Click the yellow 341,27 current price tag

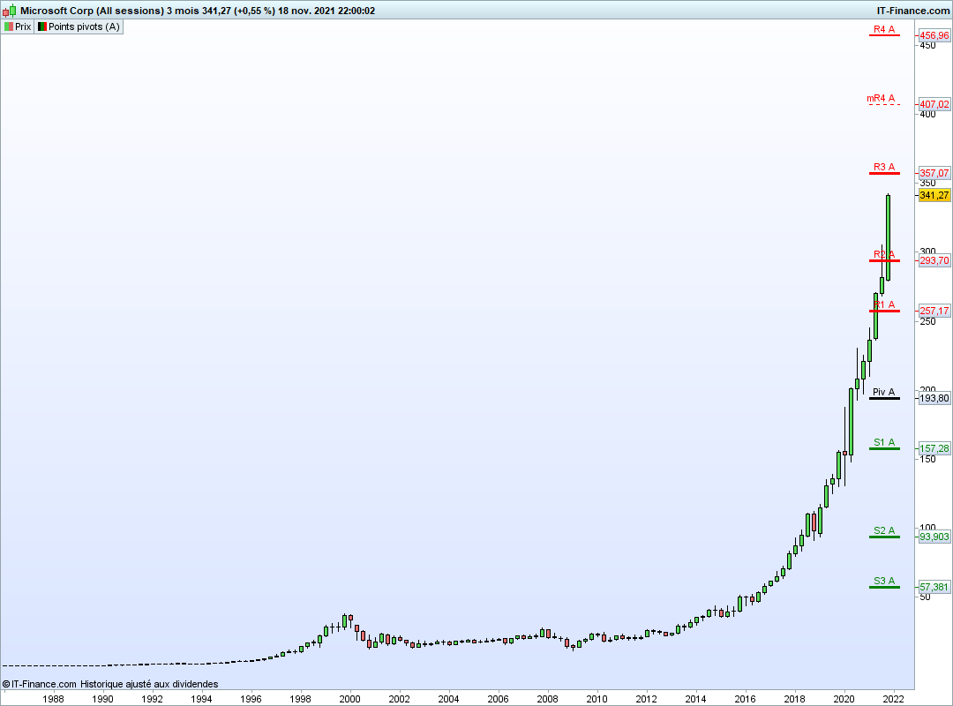click(x=934, y=195)
